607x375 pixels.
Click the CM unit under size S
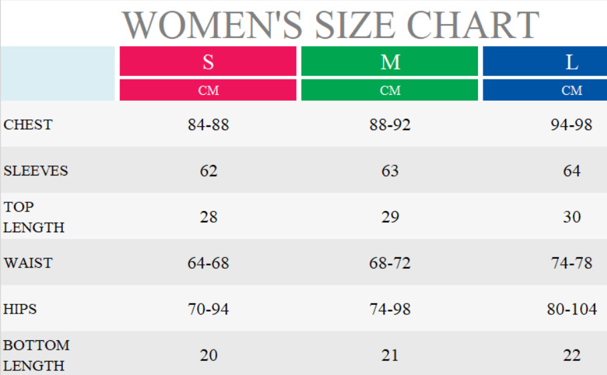point(208,90)
